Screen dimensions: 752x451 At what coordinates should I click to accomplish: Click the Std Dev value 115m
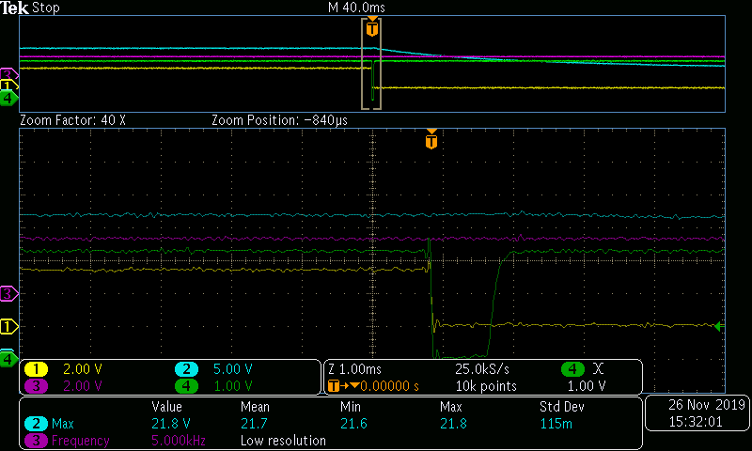(556, 424)
